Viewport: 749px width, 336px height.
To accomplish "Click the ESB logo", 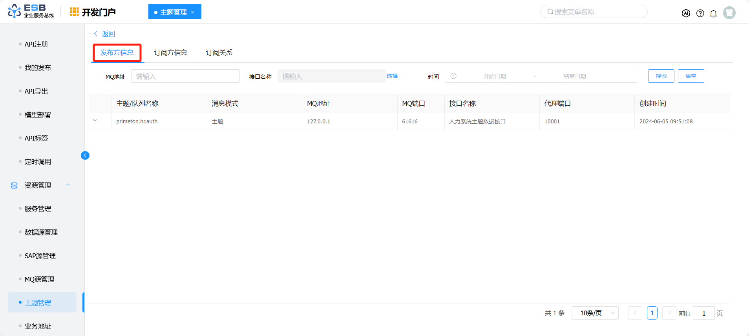I will 31,11.
